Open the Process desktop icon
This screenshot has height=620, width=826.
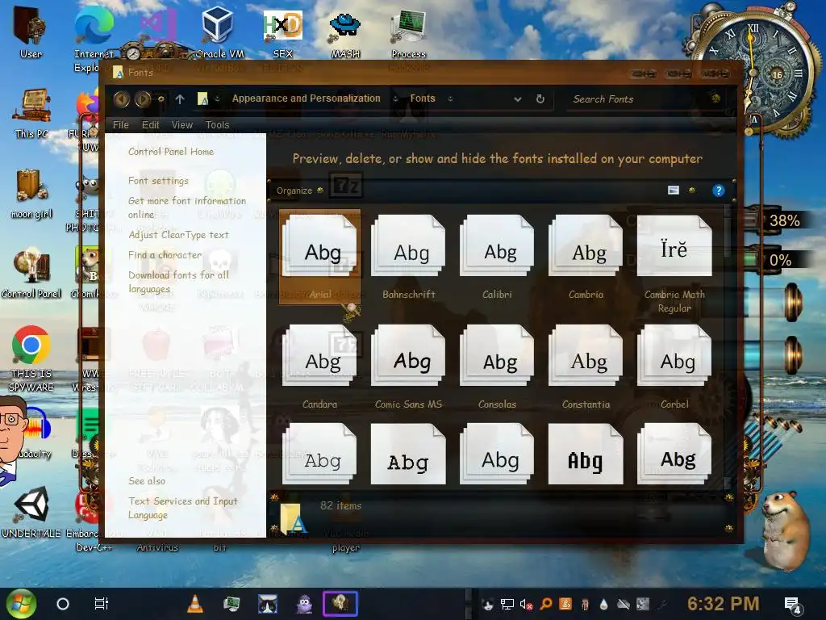pyautogui.click(x=408, y=31)
